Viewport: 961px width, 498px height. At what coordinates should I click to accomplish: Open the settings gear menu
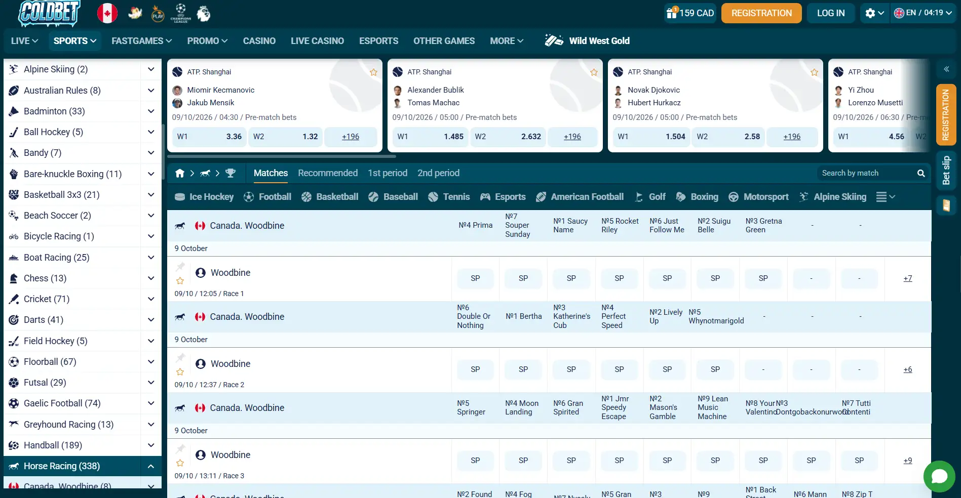click(874, 13)
